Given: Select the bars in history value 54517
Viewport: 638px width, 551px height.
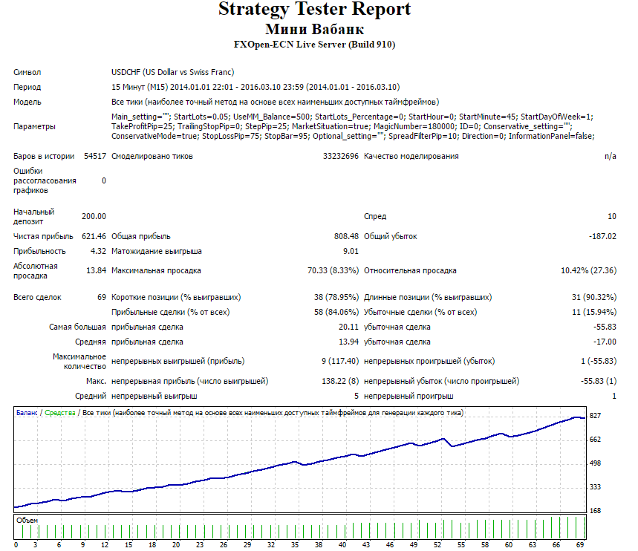Looking at the screenshot, I should 95,156.
